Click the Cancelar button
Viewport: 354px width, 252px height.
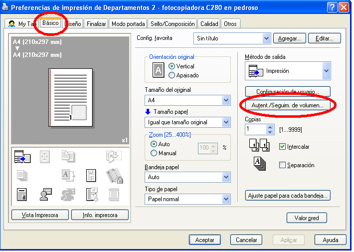246,240
